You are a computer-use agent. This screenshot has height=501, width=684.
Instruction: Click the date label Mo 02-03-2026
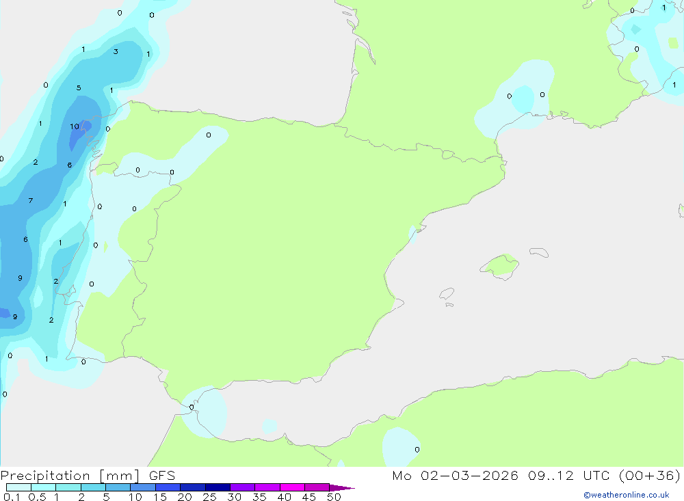point(455,476)
